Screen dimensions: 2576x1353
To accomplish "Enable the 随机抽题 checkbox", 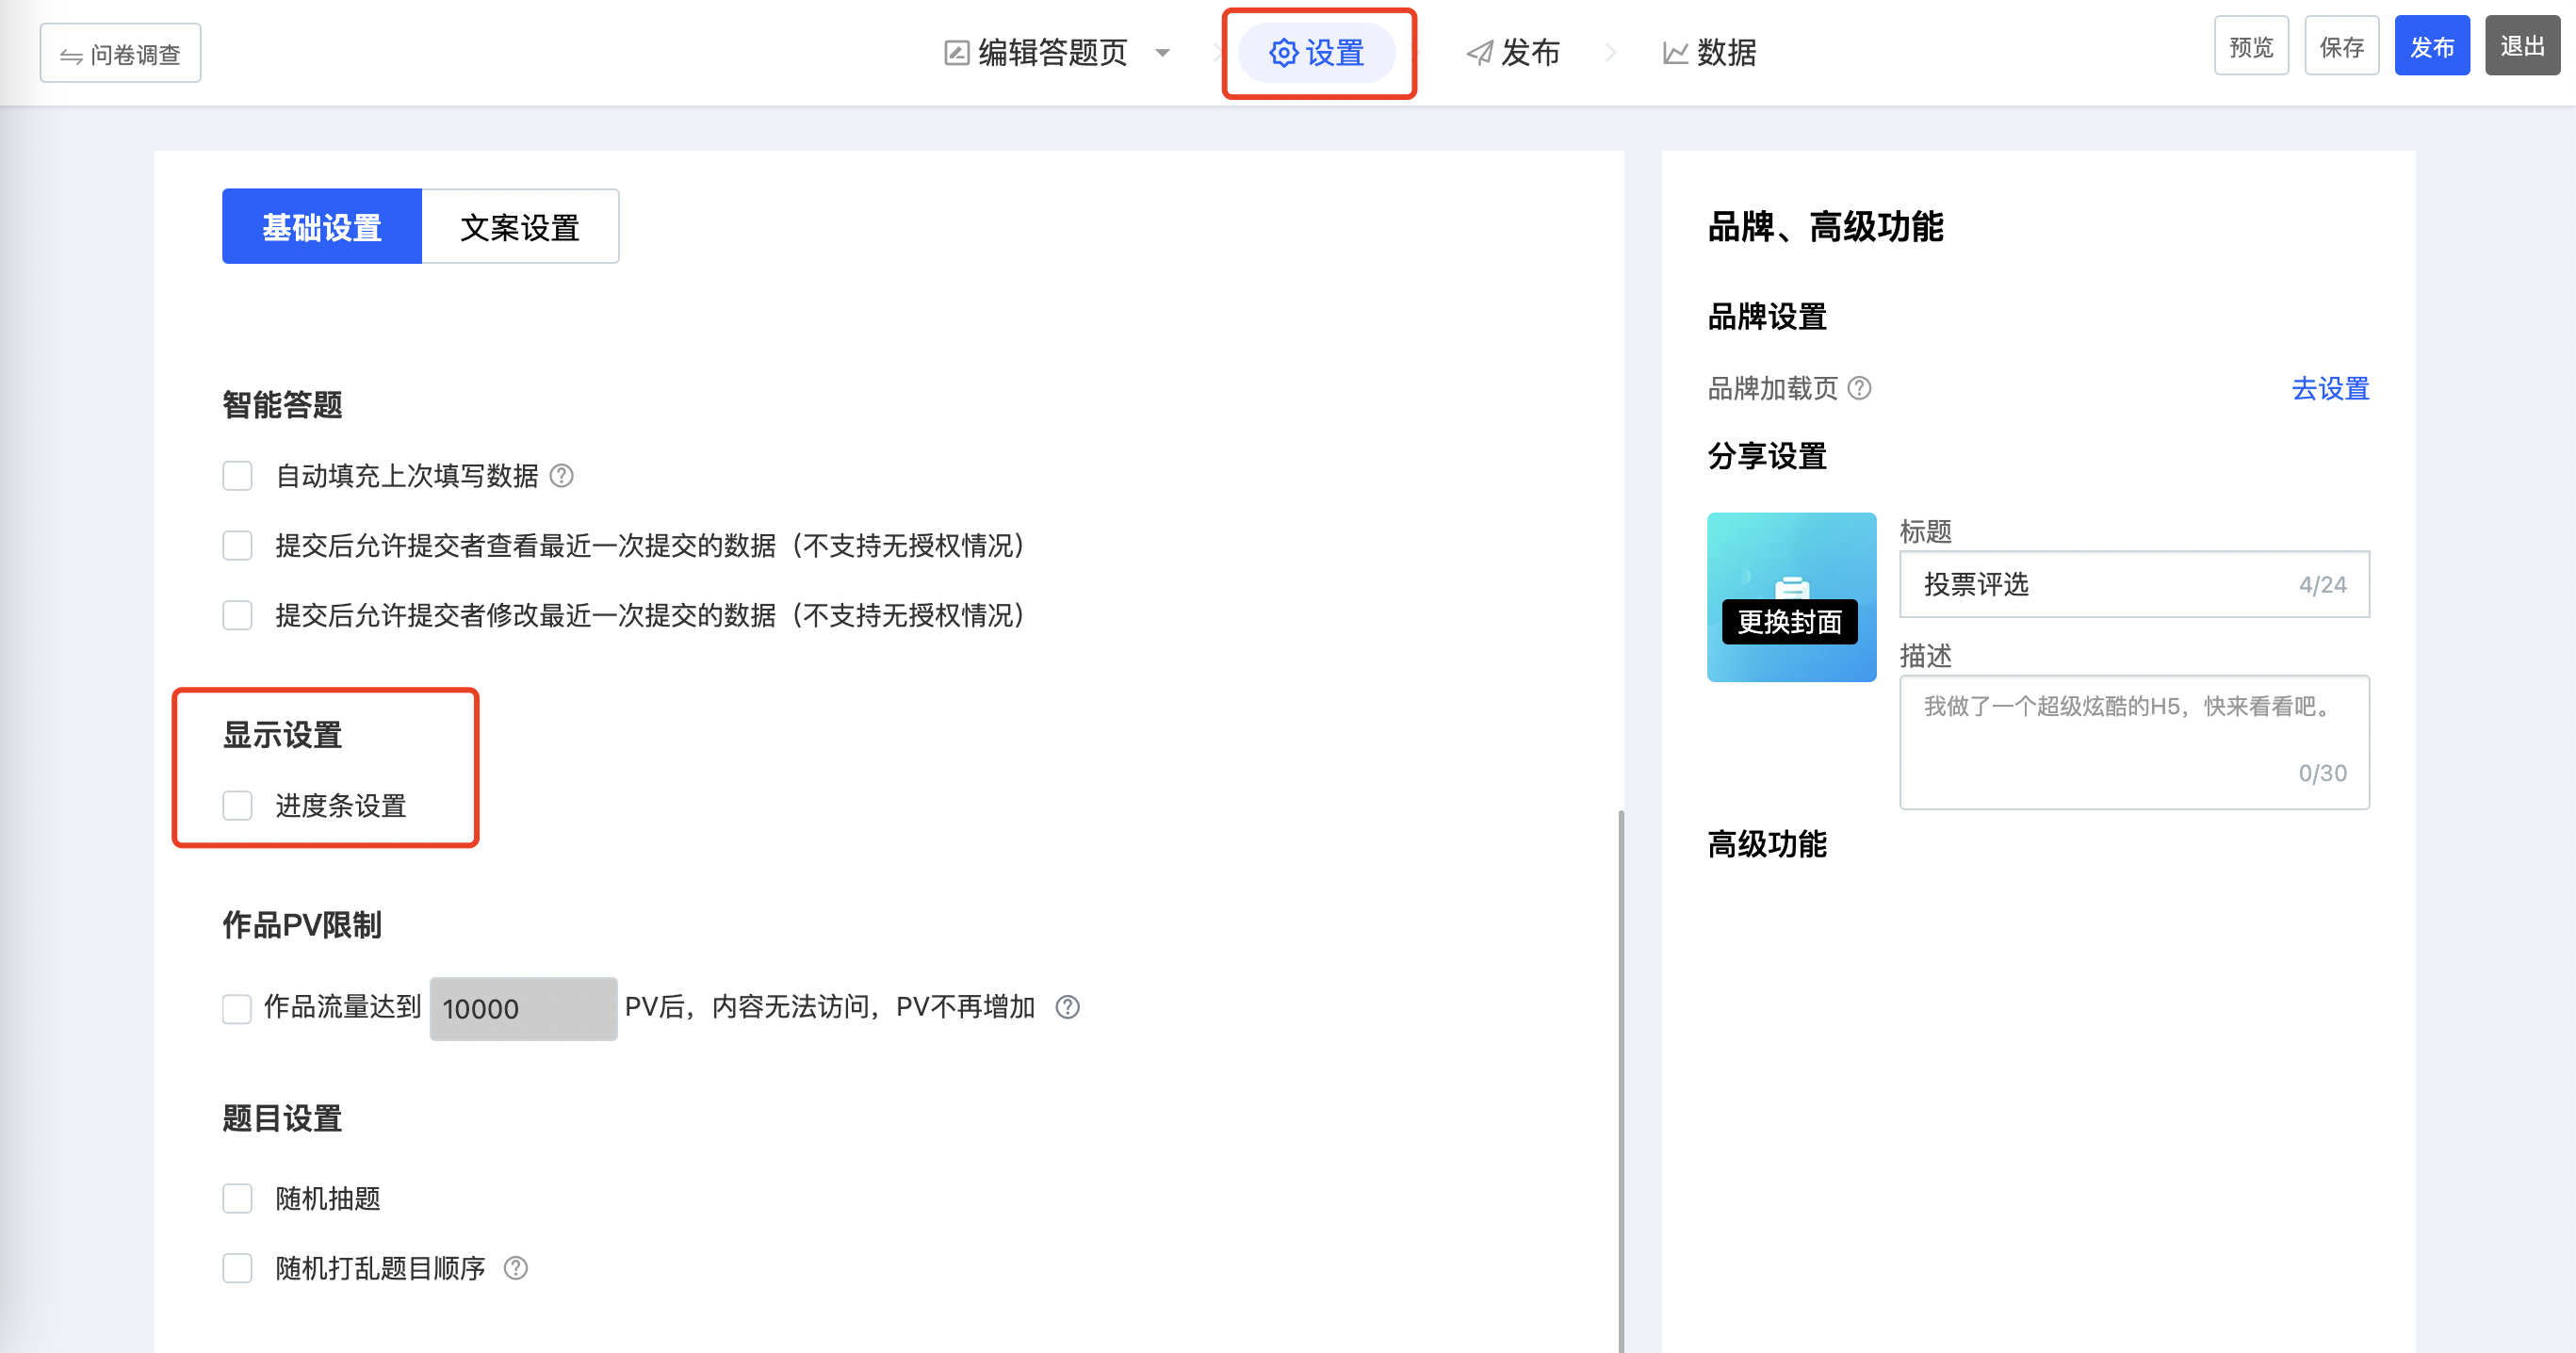I will tap(237, 1198).
